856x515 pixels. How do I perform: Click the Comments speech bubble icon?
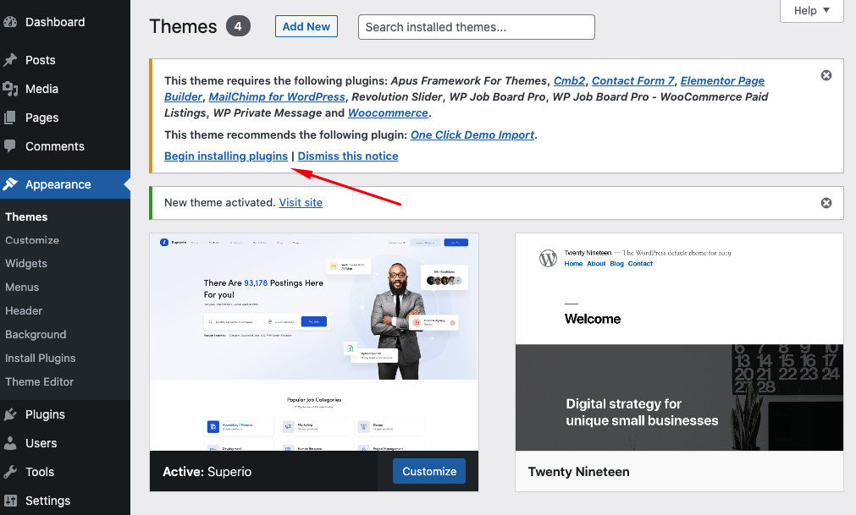click(10, 146)
